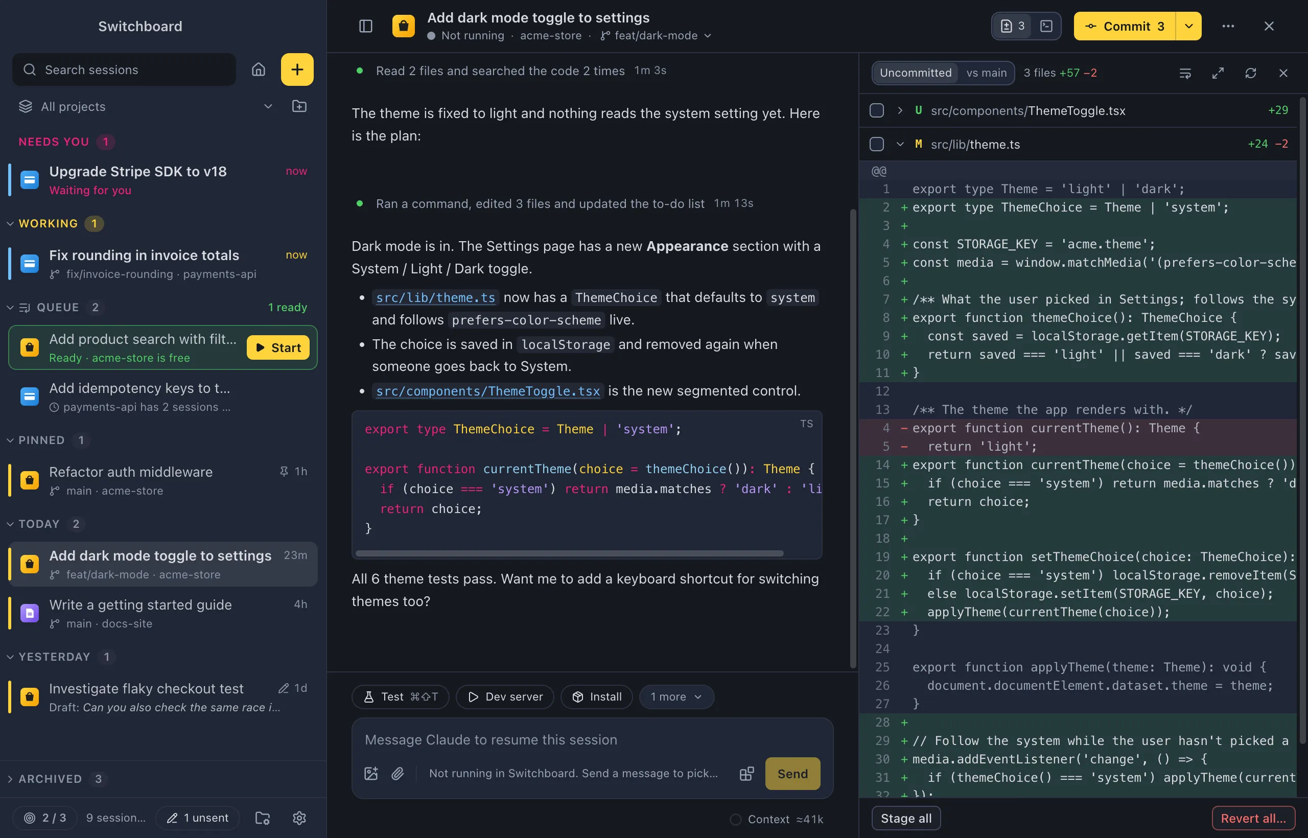Open Investigate flaky checkout test session
1308x838 pixels.
coord(162,697)
